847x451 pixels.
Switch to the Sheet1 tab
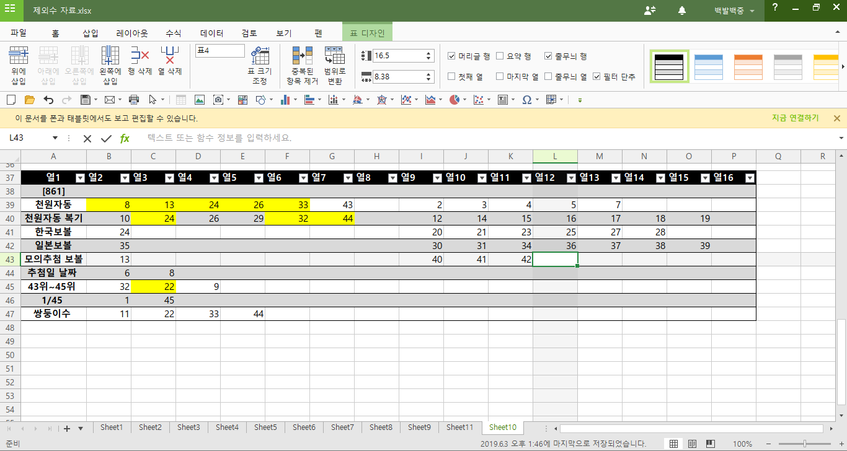click(112, 427)
